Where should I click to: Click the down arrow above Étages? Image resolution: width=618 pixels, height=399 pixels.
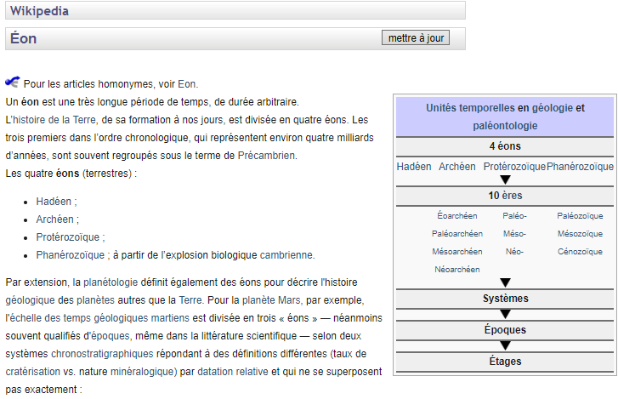point(505,345)
